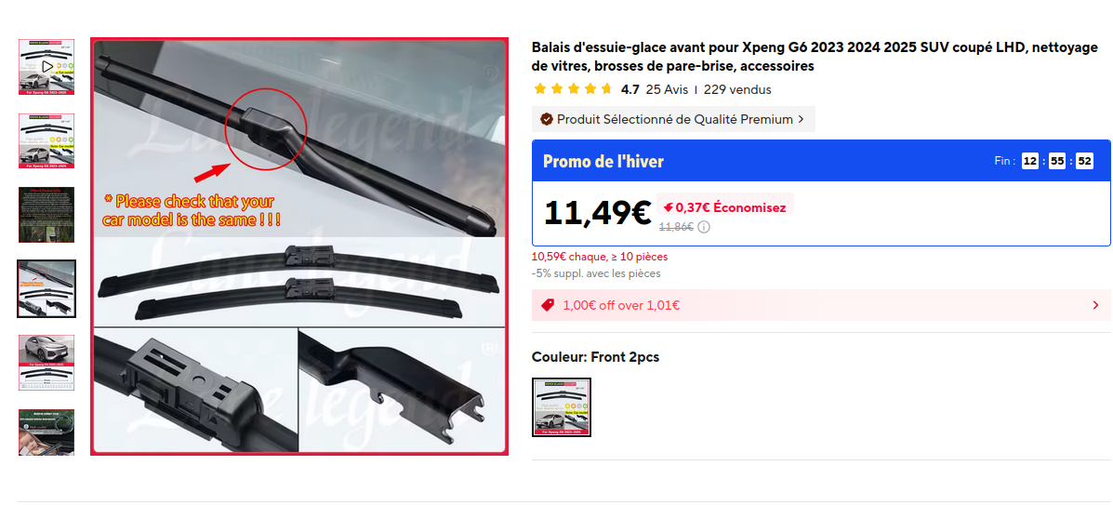Expand the 1,00€ off coupon arrow
Viewport: 1113px width, 505px height.
point(1096,305)
